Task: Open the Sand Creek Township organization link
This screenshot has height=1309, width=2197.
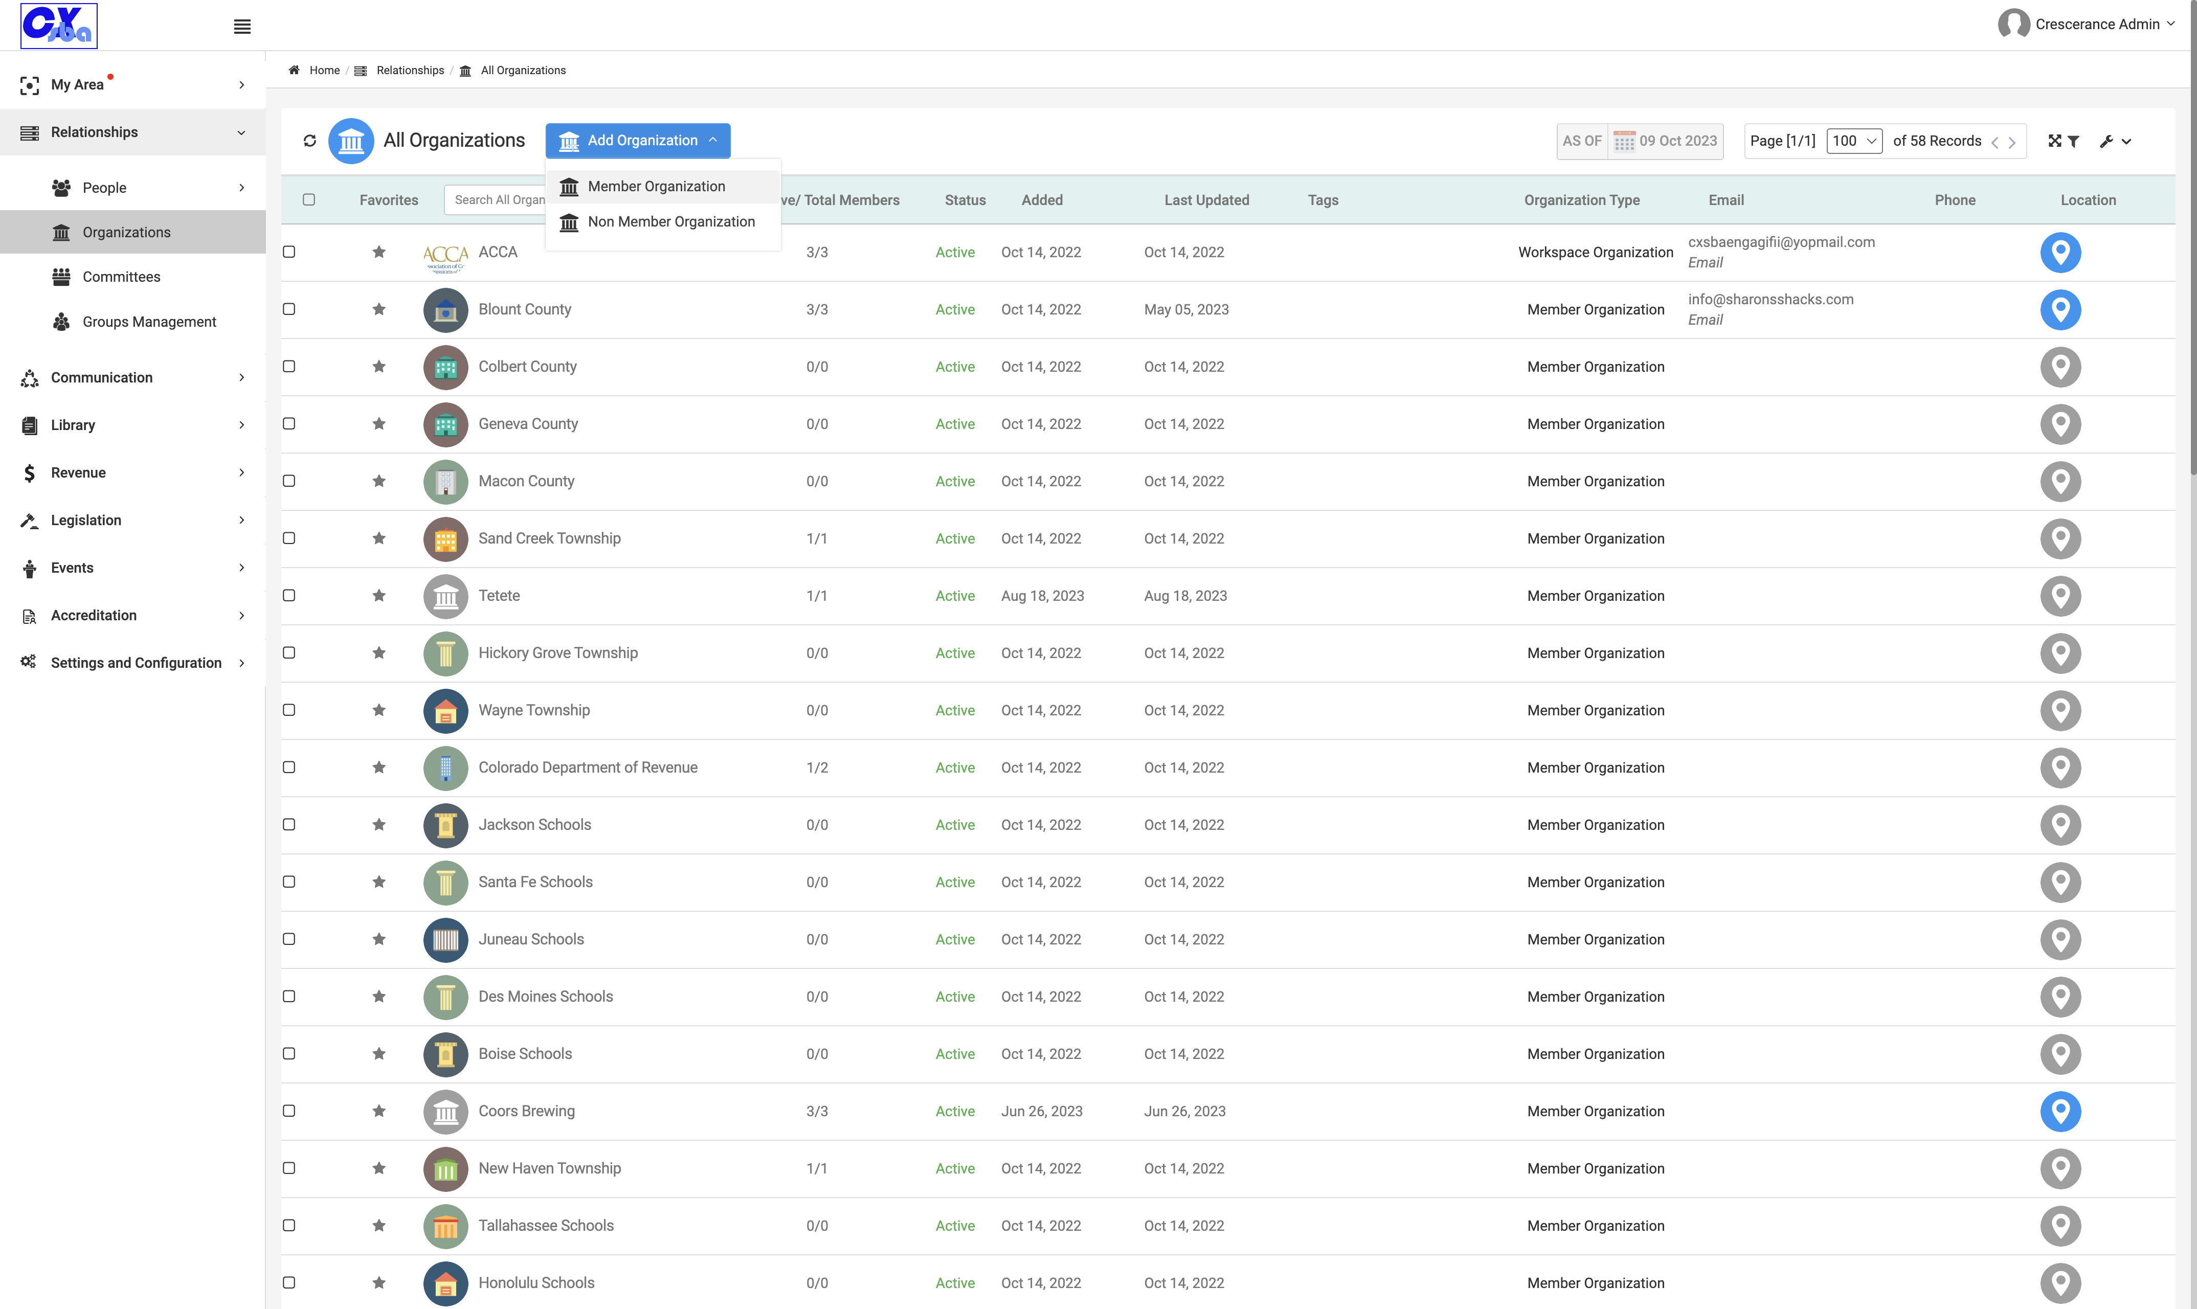Action: (549, 538)
